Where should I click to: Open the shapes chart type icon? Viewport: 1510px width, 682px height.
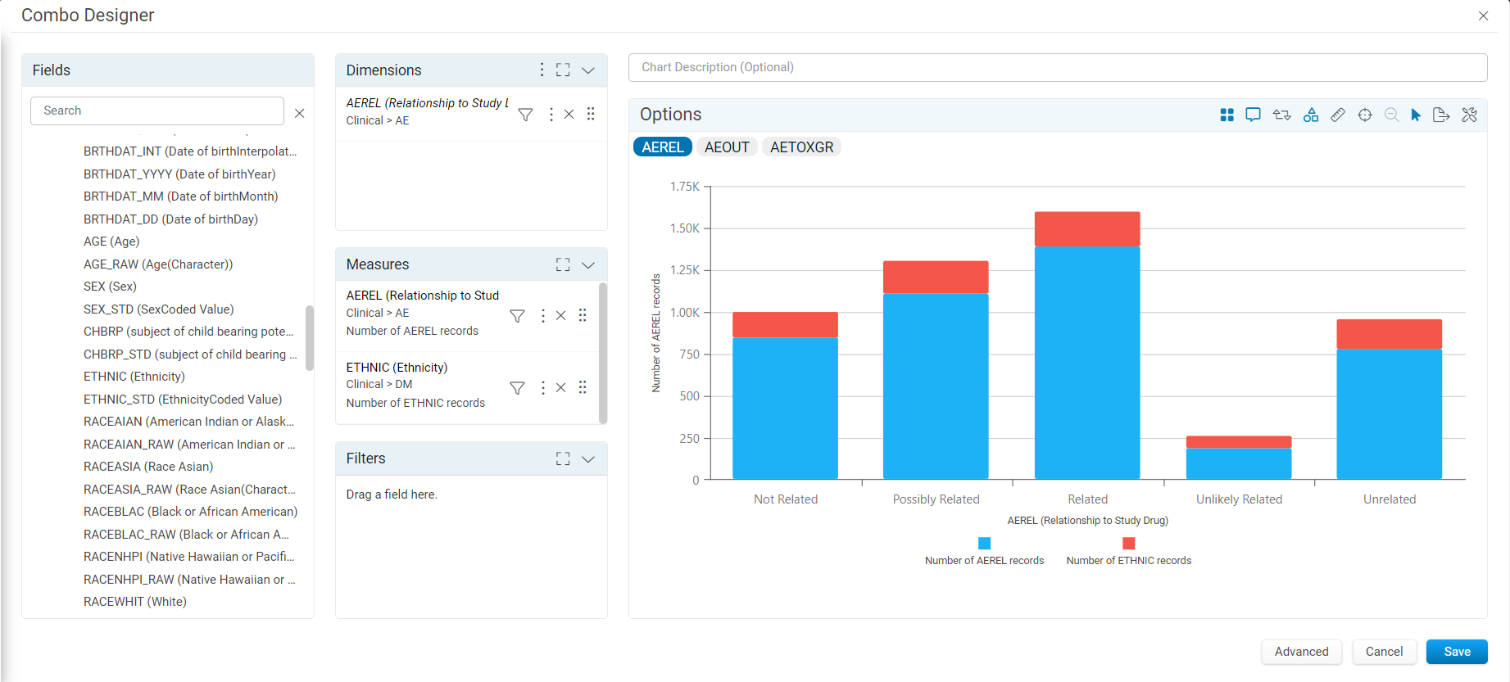1311,115
